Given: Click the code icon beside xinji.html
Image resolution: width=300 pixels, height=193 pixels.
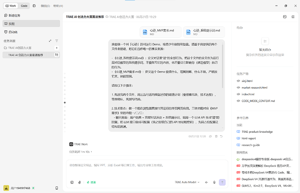Looking at the screenshot, I should (238, 81).
